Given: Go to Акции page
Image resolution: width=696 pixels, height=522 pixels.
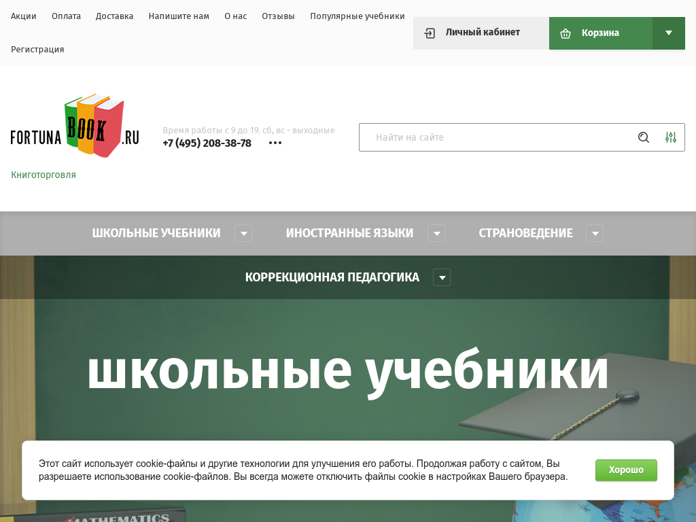Looking at the screenshot, I should 24,16.
